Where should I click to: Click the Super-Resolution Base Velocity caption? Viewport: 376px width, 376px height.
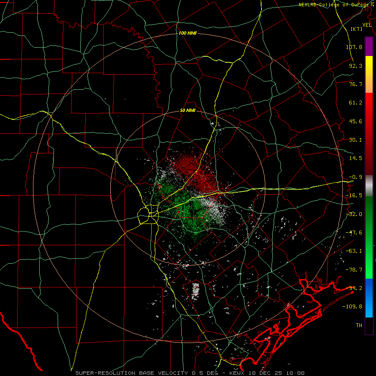190,373
